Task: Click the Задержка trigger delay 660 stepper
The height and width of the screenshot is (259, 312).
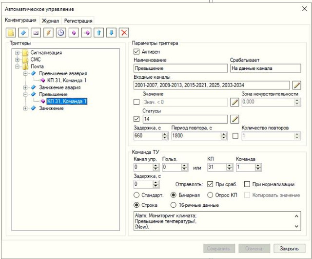Action: [151, 136]
